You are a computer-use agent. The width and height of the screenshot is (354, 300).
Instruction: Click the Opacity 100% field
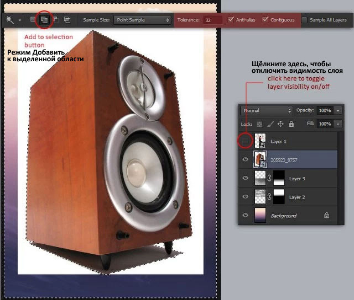pos(325,110)
